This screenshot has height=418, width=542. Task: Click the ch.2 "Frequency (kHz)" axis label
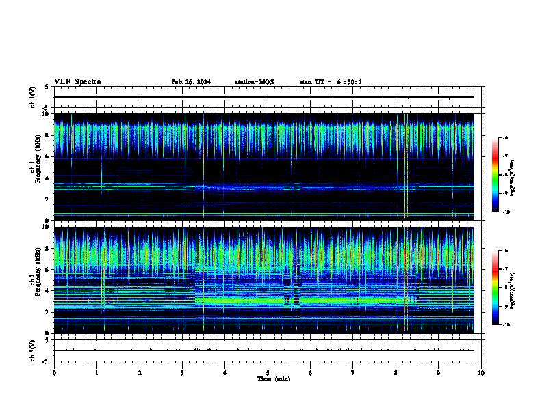[x=38, y=272]
